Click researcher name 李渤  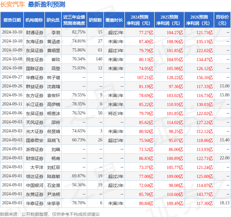tap(56, 33)
